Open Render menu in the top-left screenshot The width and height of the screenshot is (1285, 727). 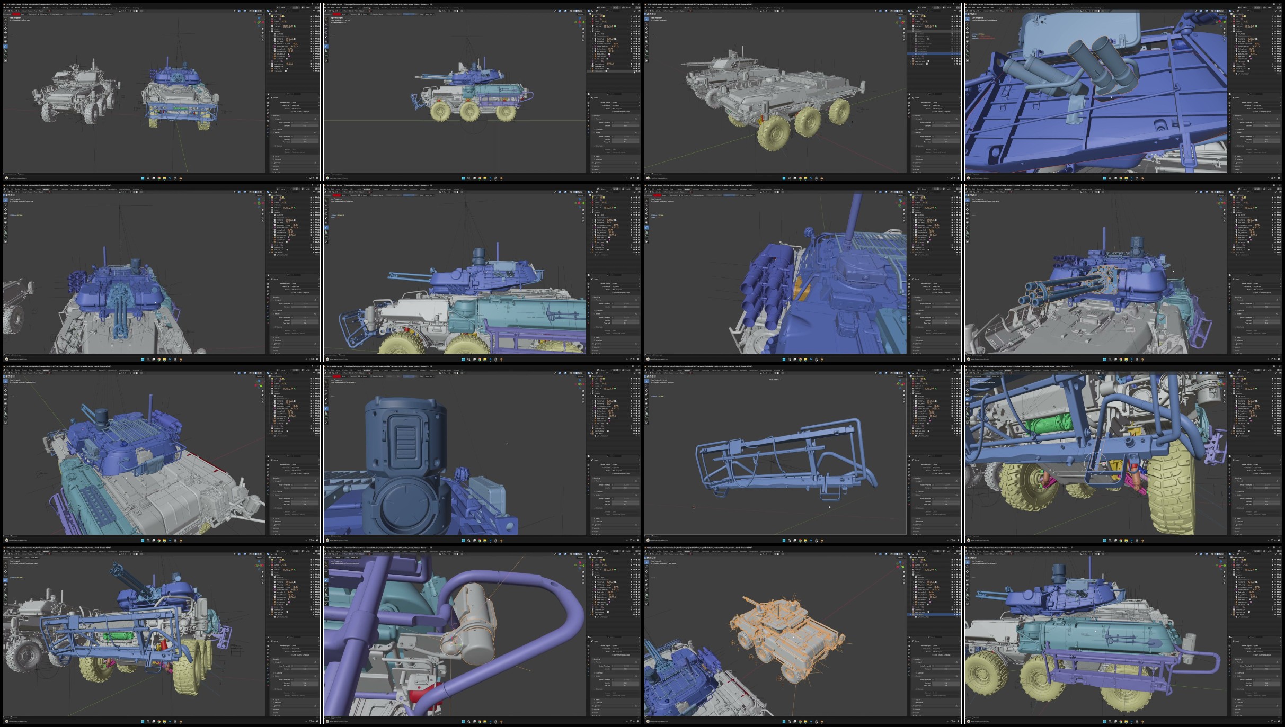[17, 8]
